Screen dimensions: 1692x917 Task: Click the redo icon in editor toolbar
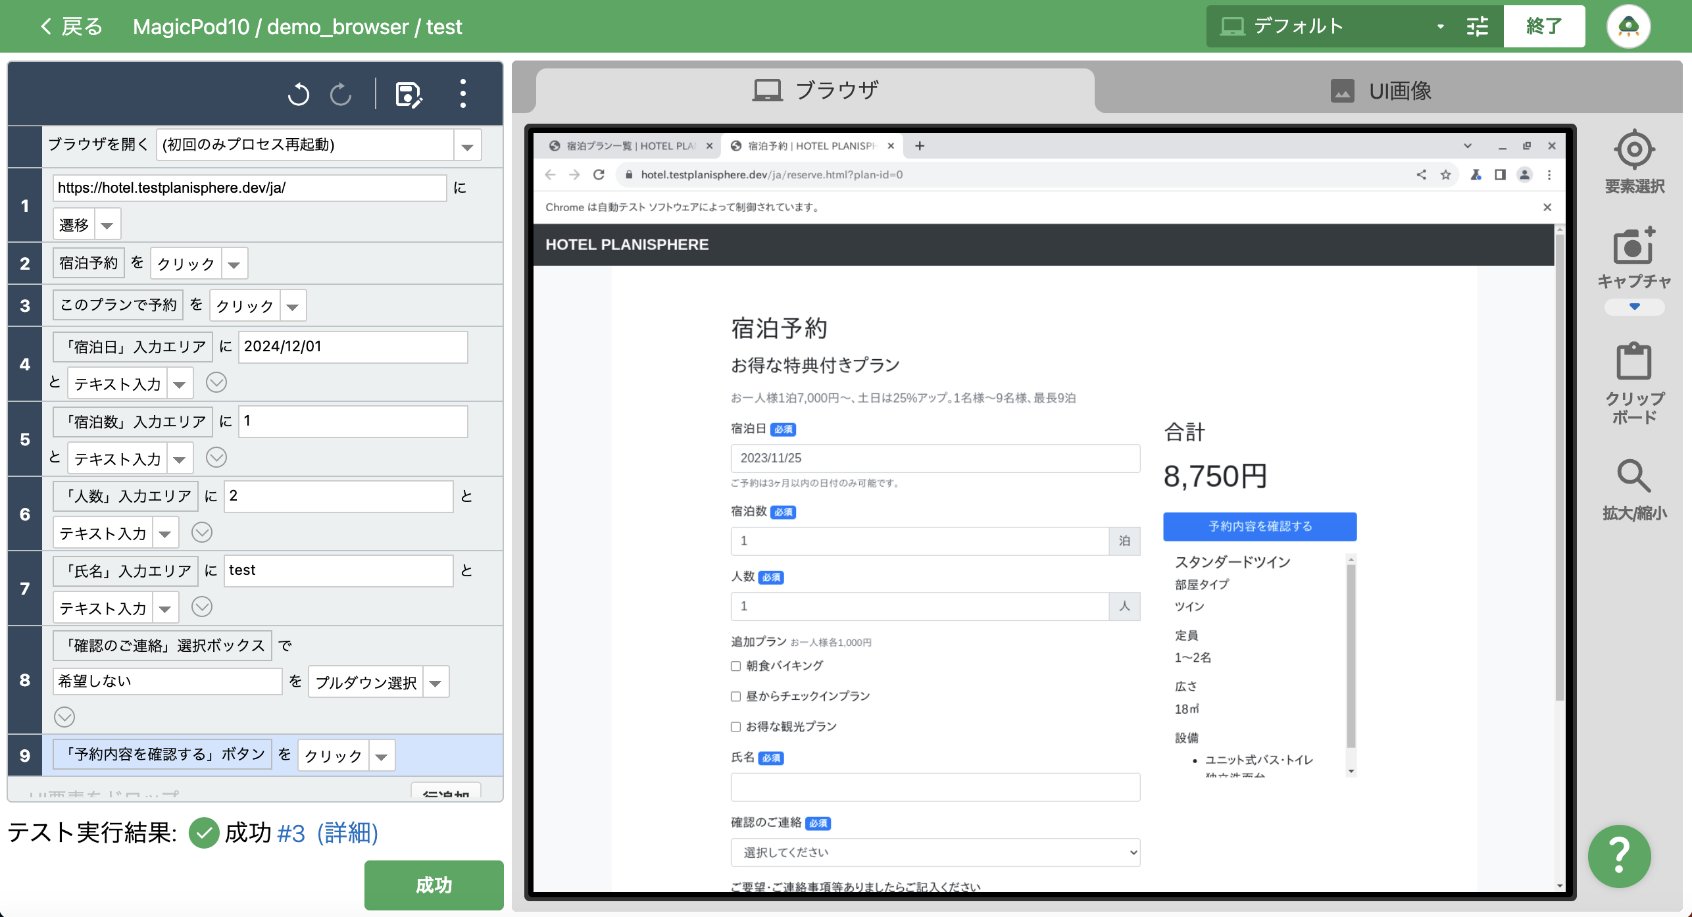[341, 94]
